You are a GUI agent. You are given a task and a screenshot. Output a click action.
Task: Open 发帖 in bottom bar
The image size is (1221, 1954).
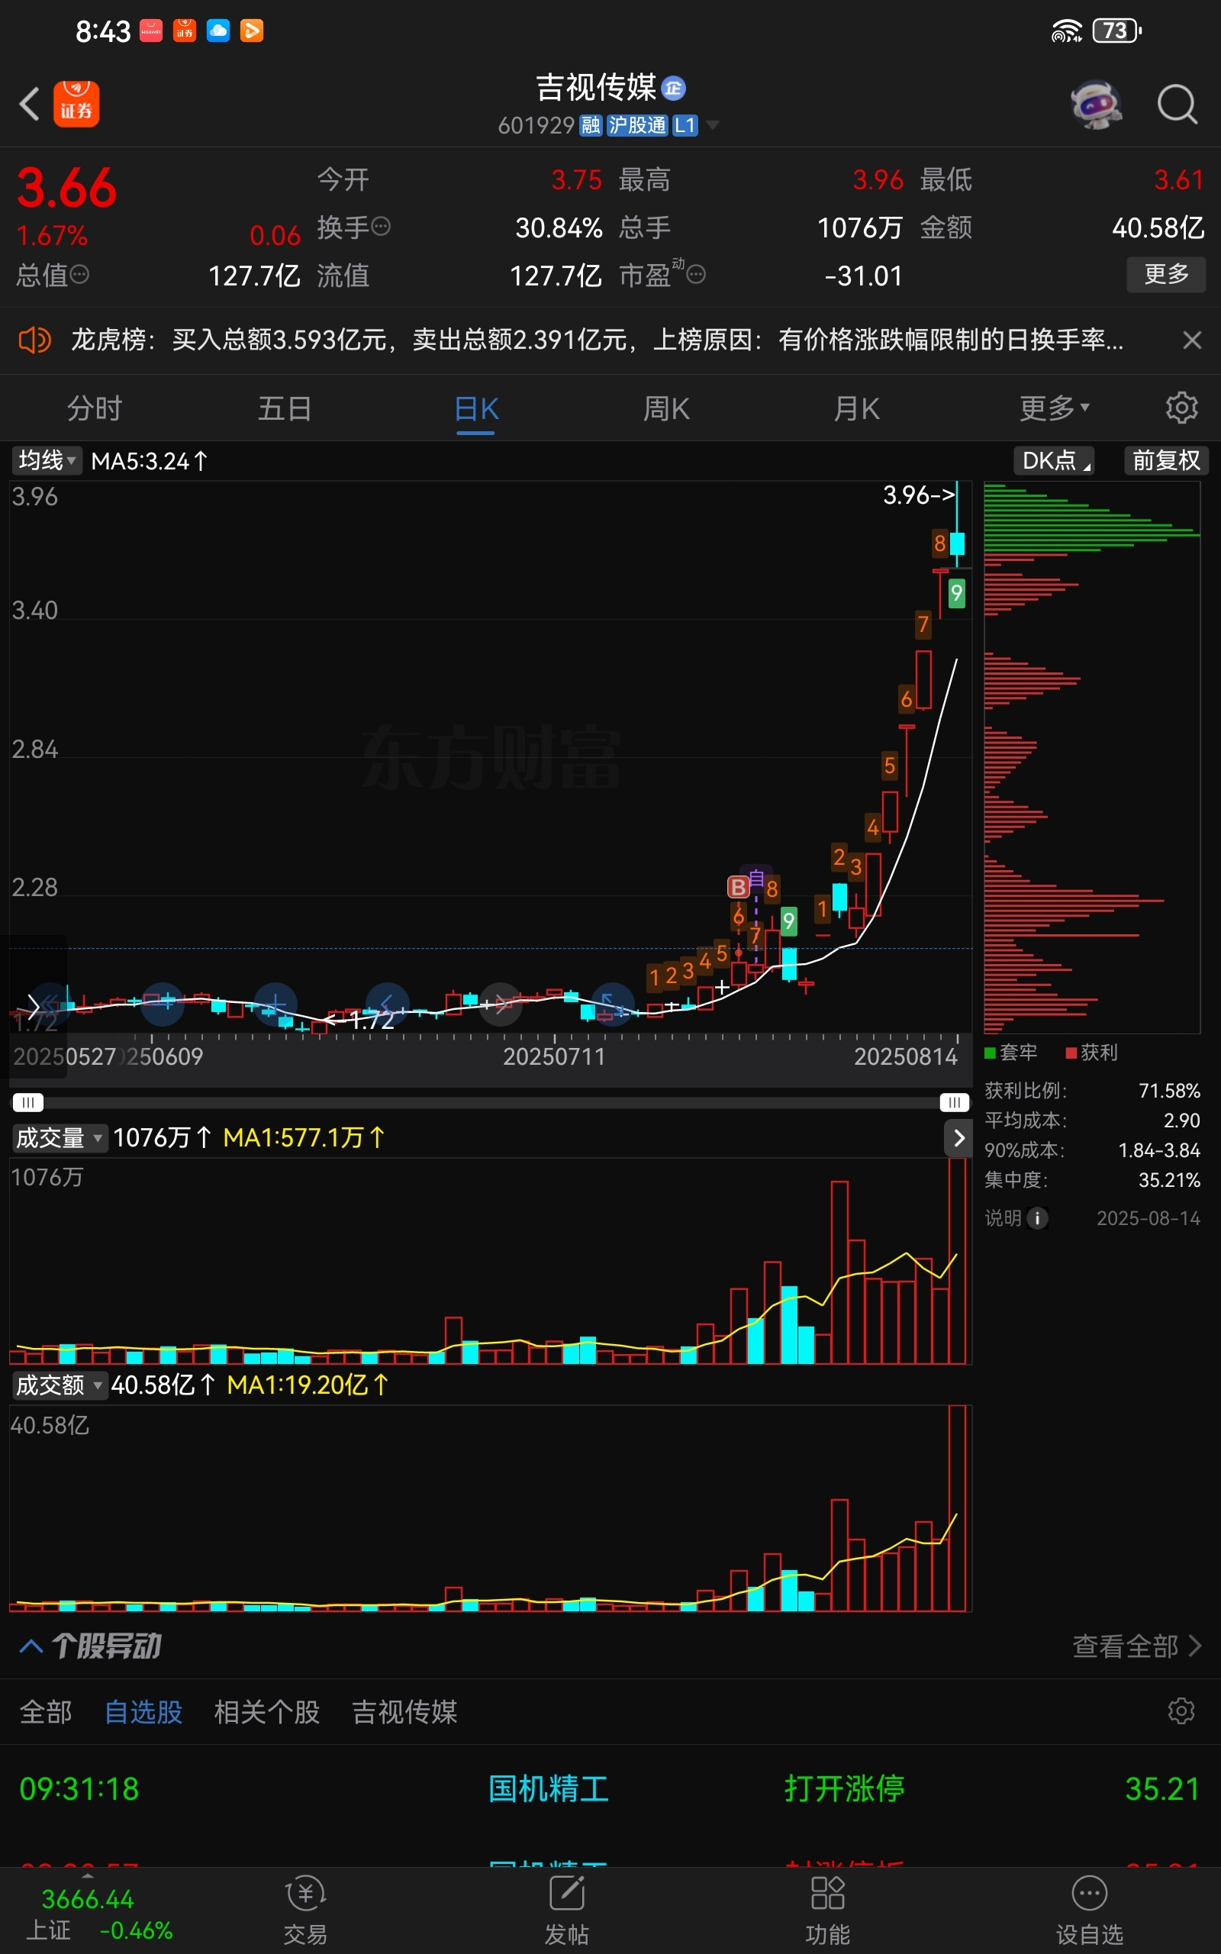[x=566, y=1911]
